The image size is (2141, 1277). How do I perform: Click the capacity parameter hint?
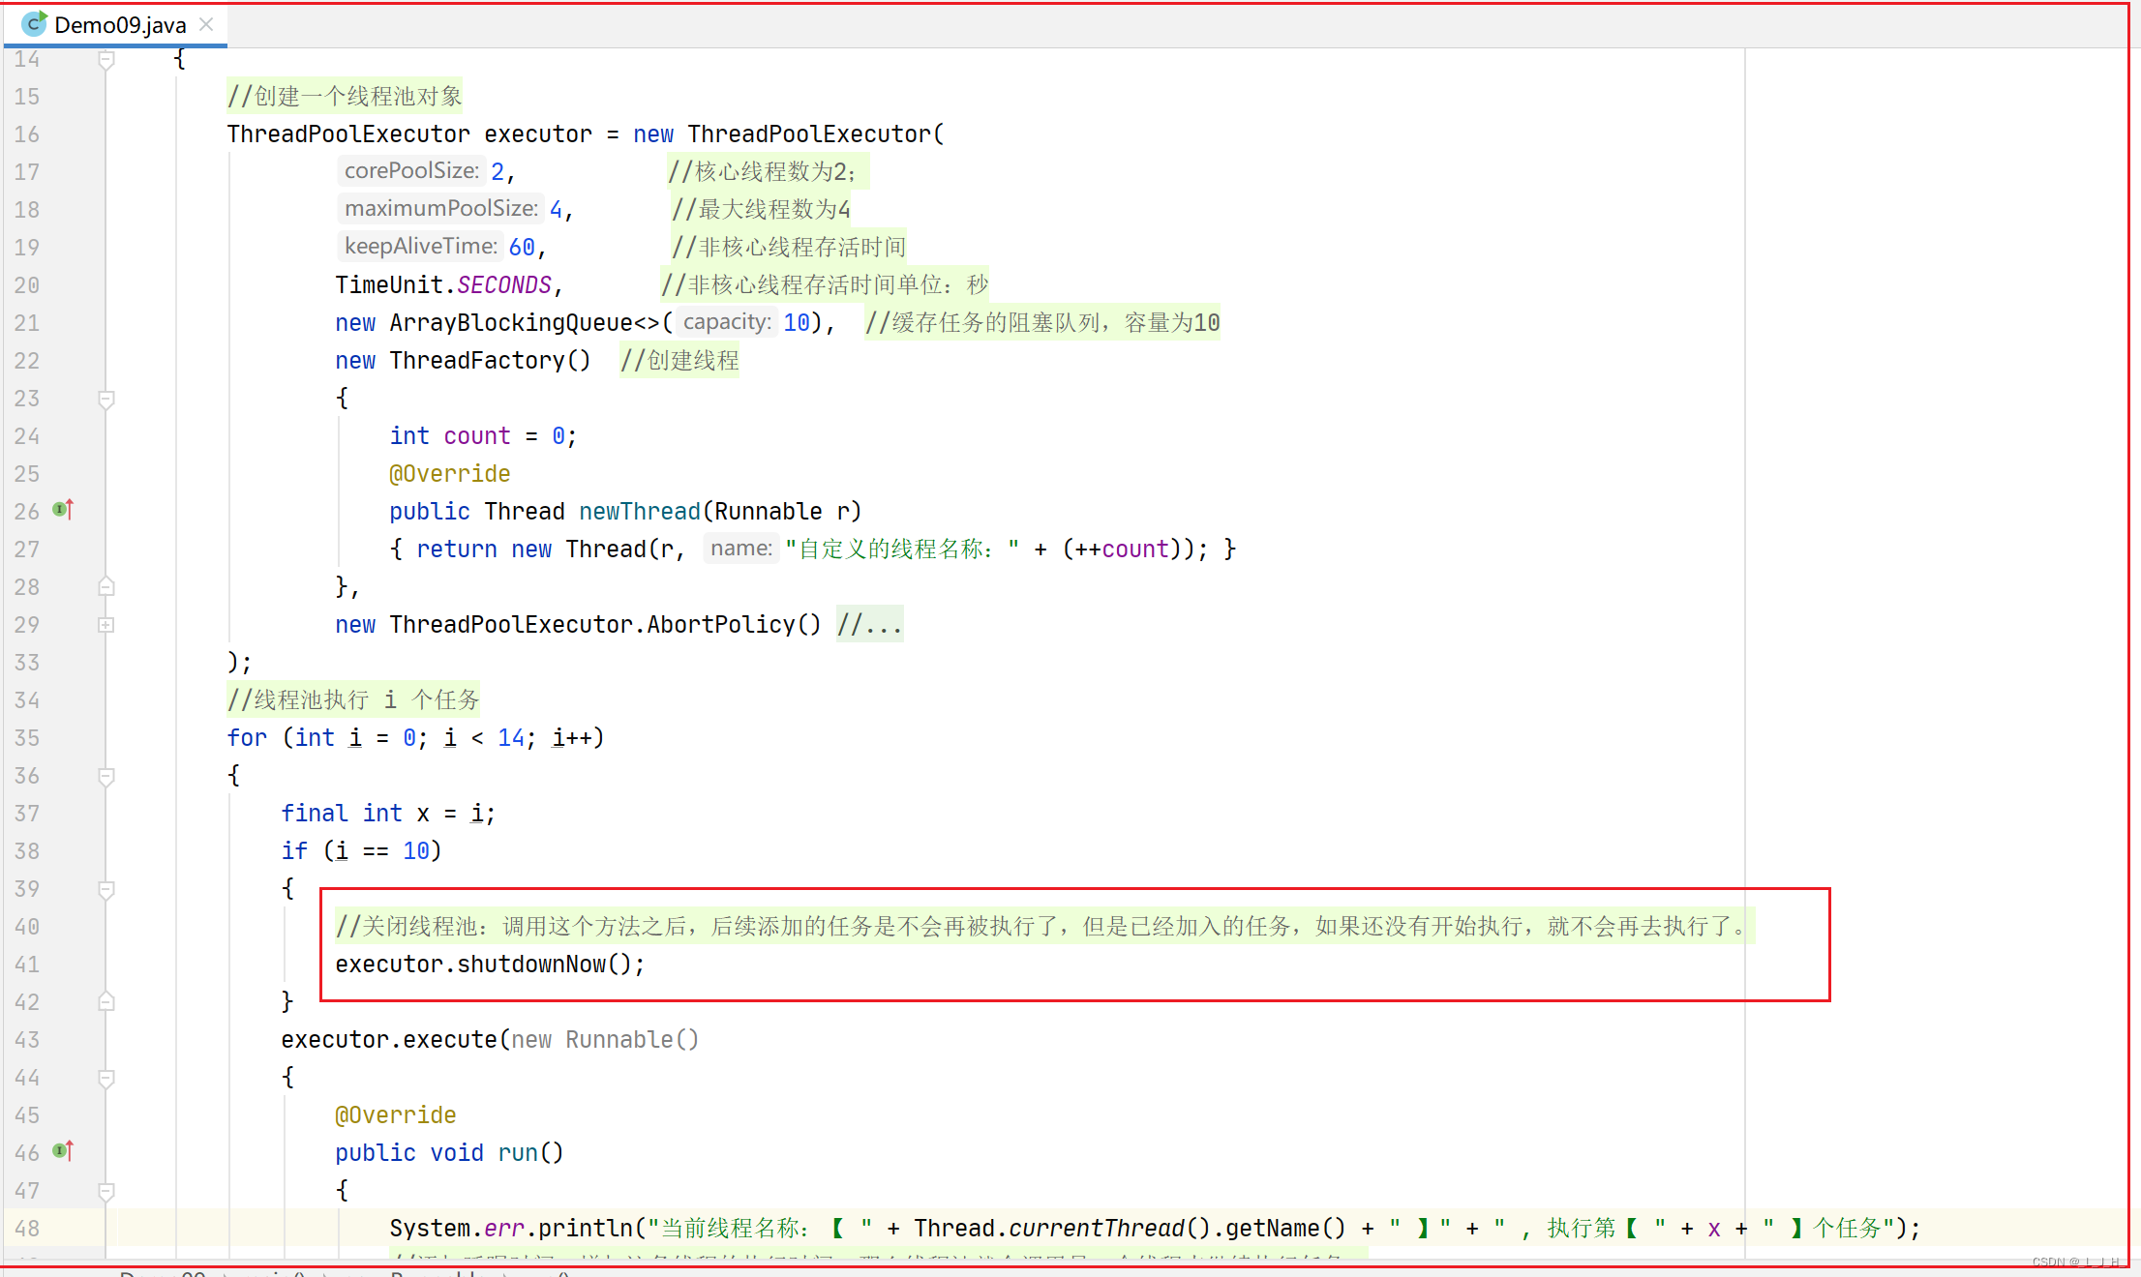click(727, 322)
